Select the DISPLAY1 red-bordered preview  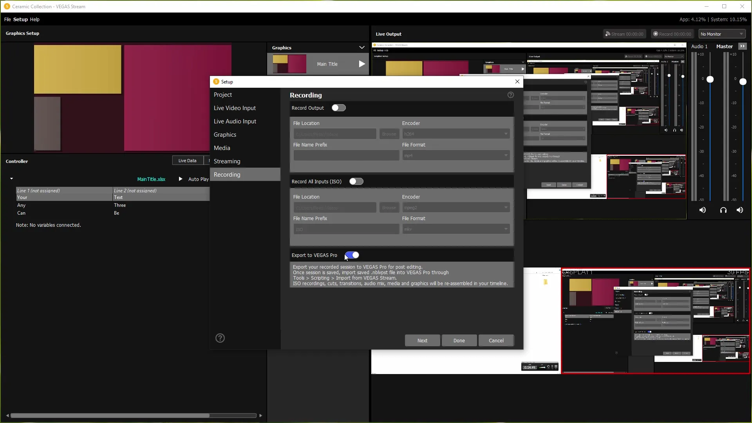coord(656,321)
